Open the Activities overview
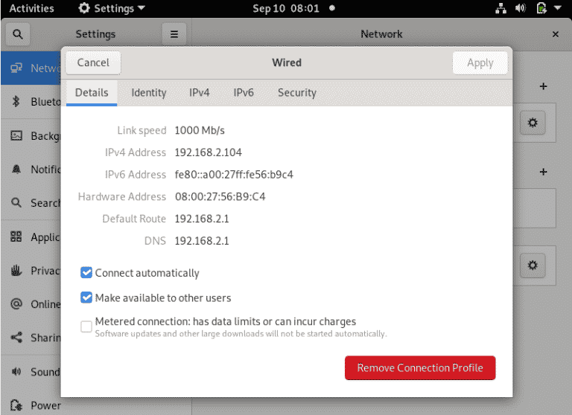The height and width of the screenshot is (415, 572). pos(31,8)
